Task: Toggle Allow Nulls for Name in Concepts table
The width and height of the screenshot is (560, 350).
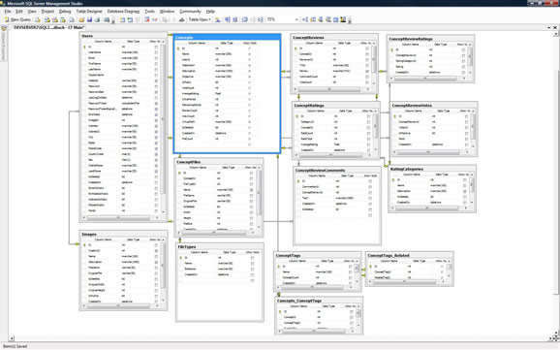Action: (249, 54)
